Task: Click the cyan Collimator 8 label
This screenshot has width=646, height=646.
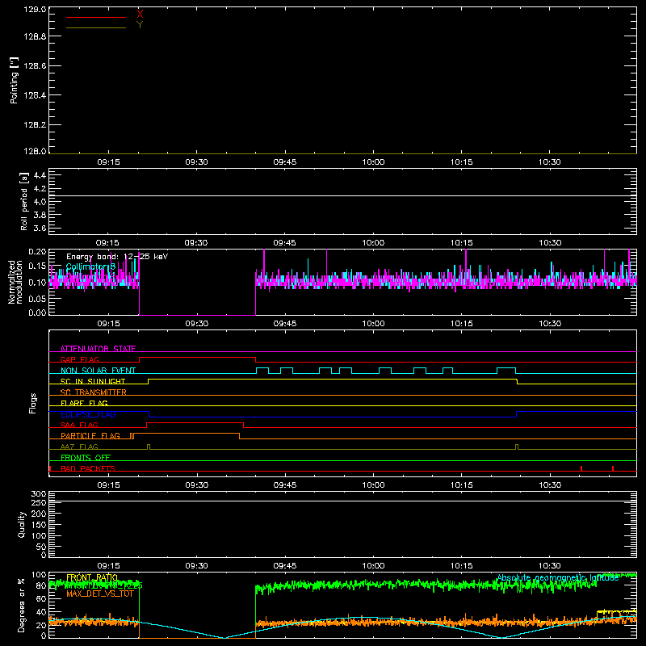Action: coord(90,266)
